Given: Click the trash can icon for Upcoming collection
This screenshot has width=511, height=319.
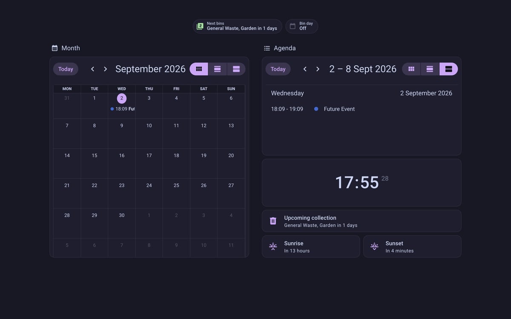Looking at the screenshot, I should 273,221.
